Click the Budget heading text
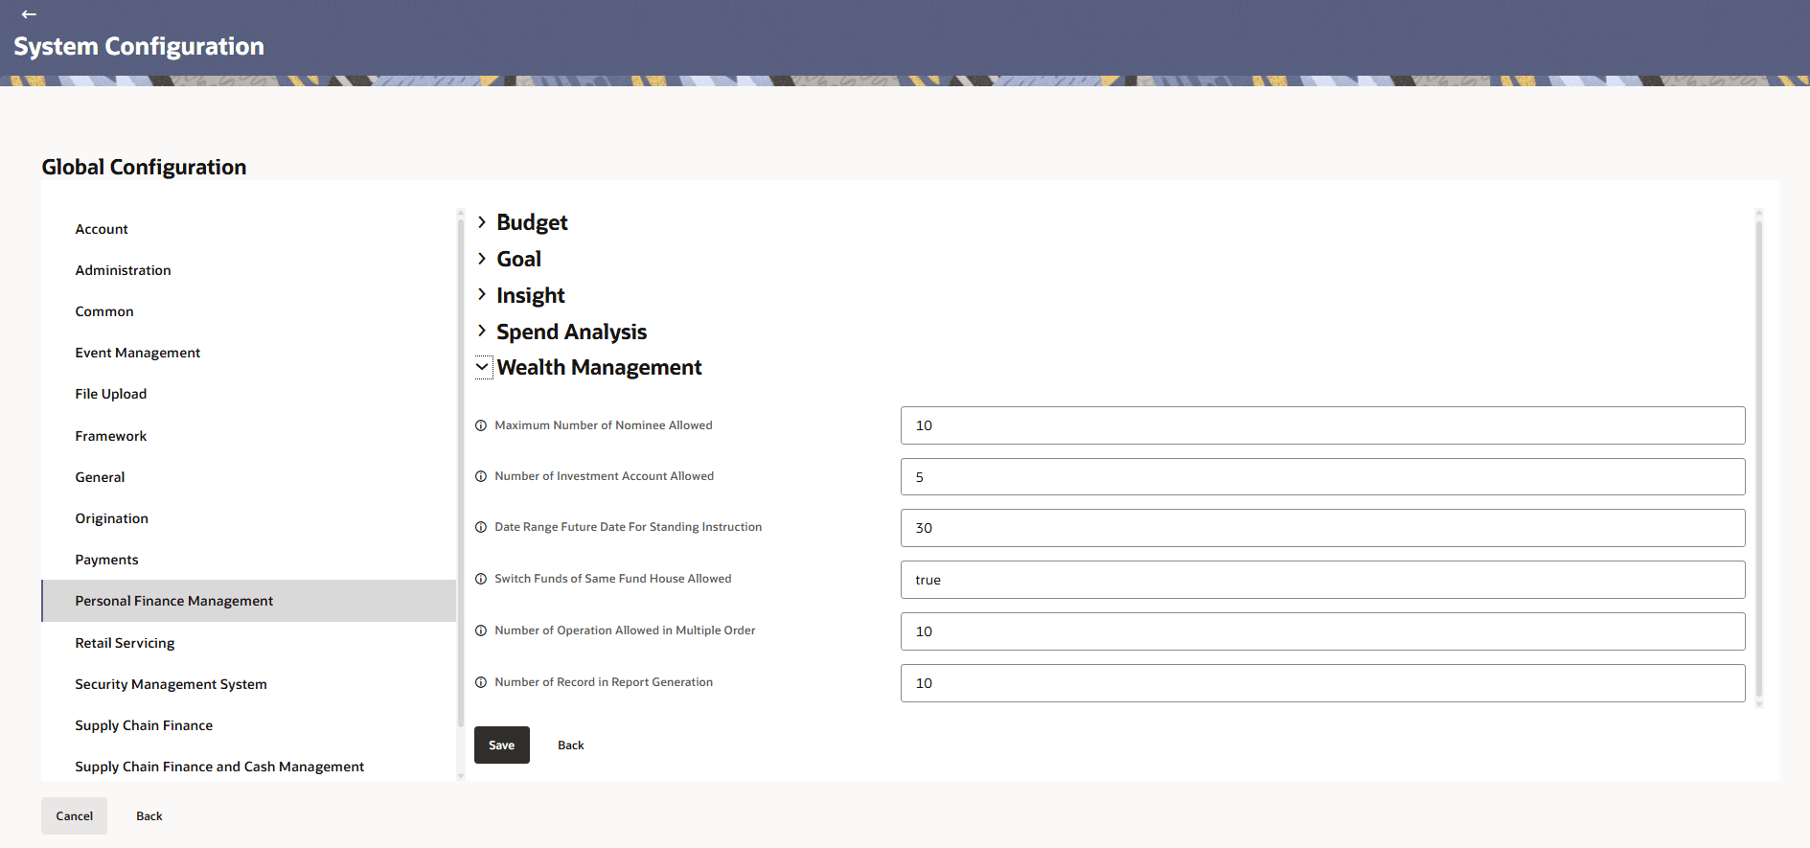The width and height of the screenshot is (1810, 848). pos(532,222)
